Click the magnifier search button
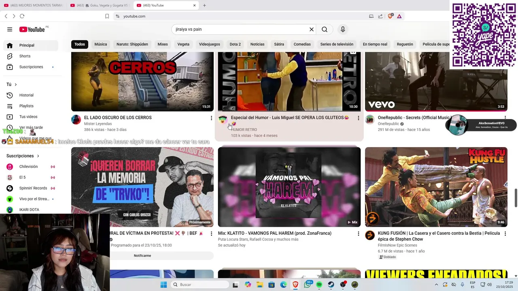 click(x=325, y=29)
